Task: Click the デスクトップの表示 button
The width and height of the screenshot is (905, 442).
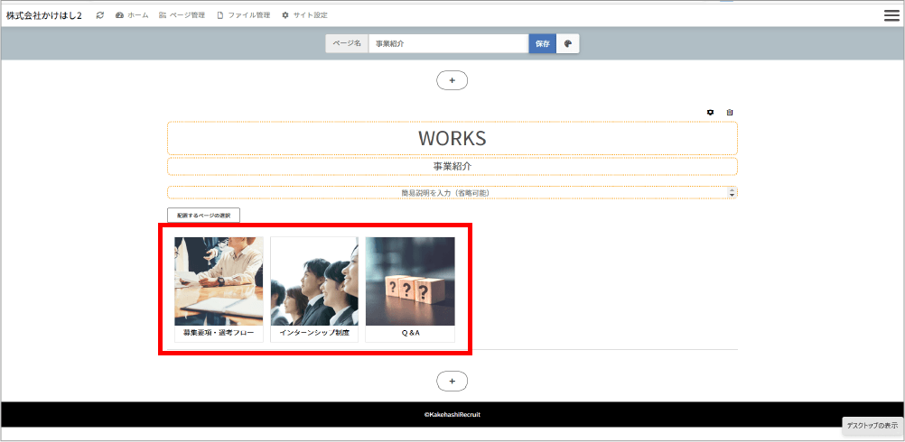Action: point(872,426)
